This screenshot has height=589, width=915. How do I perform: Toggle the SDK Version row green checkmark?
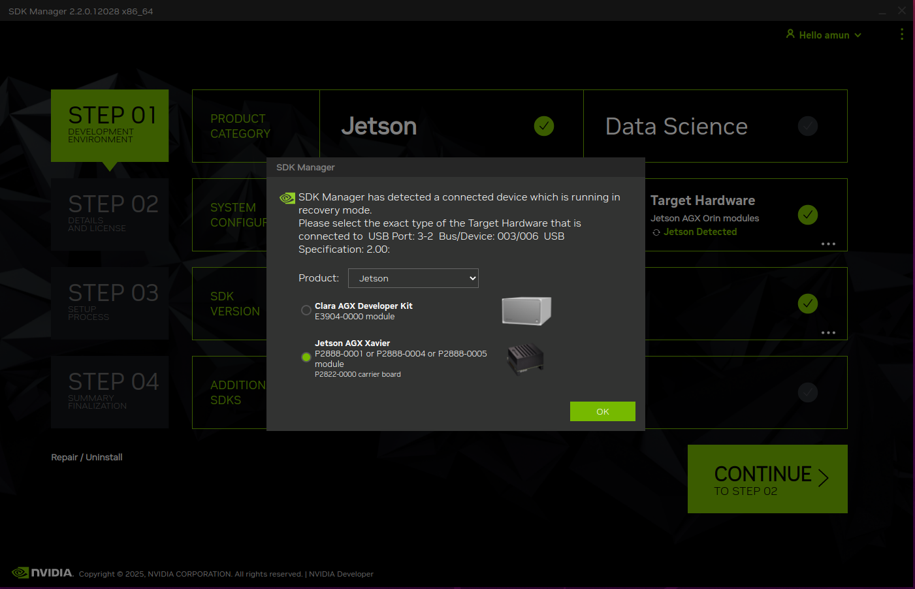coord(808,304)
